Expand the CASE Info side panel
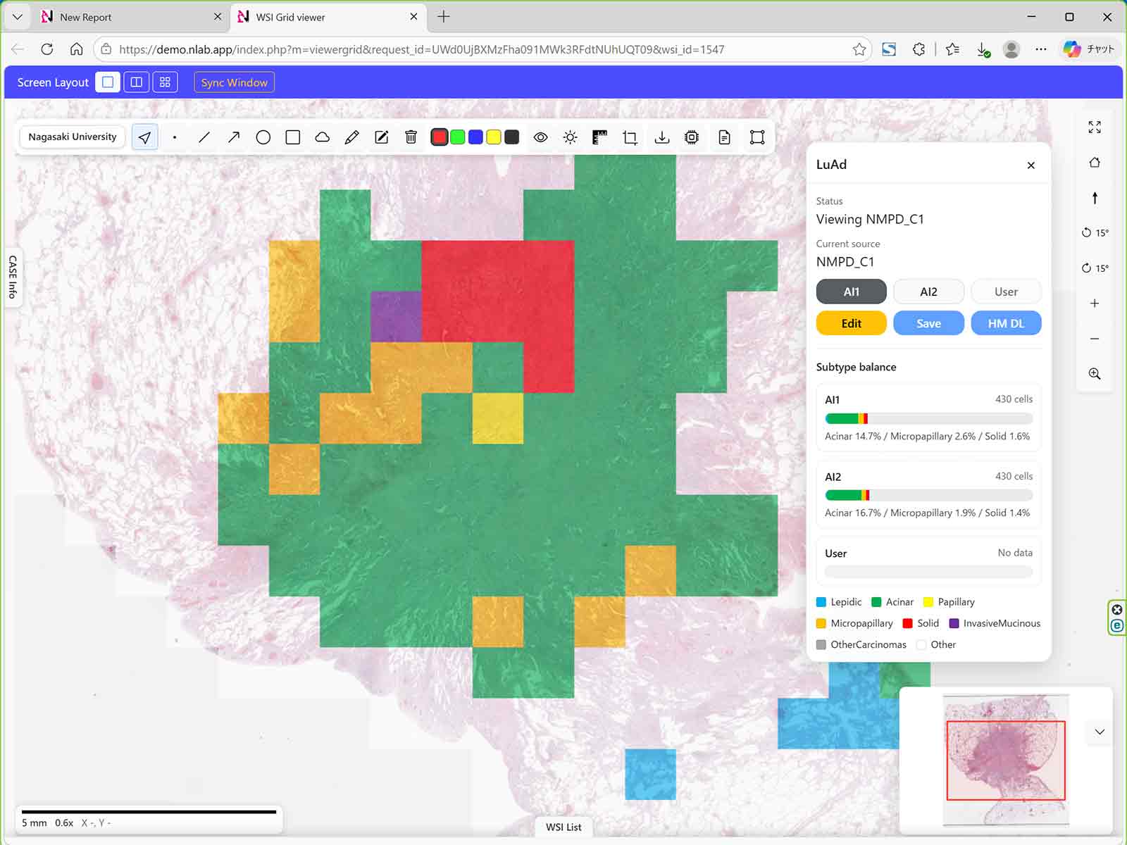Image resolution: width=1127 pixels, height=845 pixels. pos(13,277)
